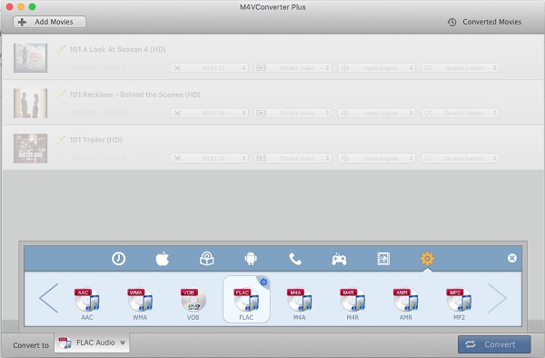Open Converted Movies history
545x358 pixels.
pos(484,22)
